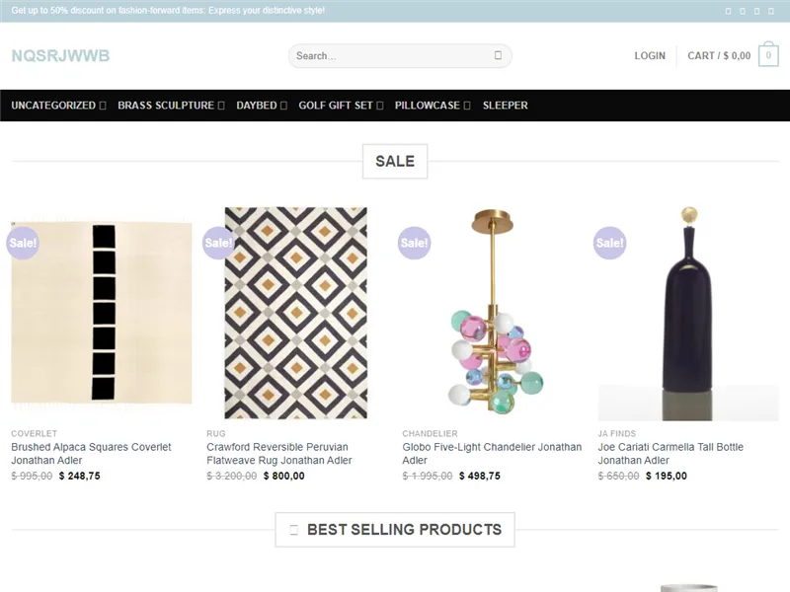Screen dimensions: 790x592
Task: Click the search magnifier icon
Action: click(x=498, y=55)
